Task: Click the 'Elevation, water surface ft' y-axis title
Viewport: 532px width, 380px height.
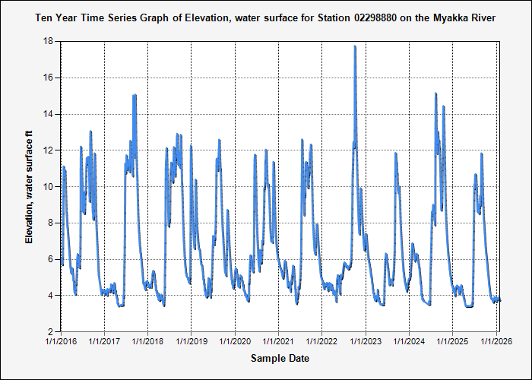Action: (x=30, y=186)
